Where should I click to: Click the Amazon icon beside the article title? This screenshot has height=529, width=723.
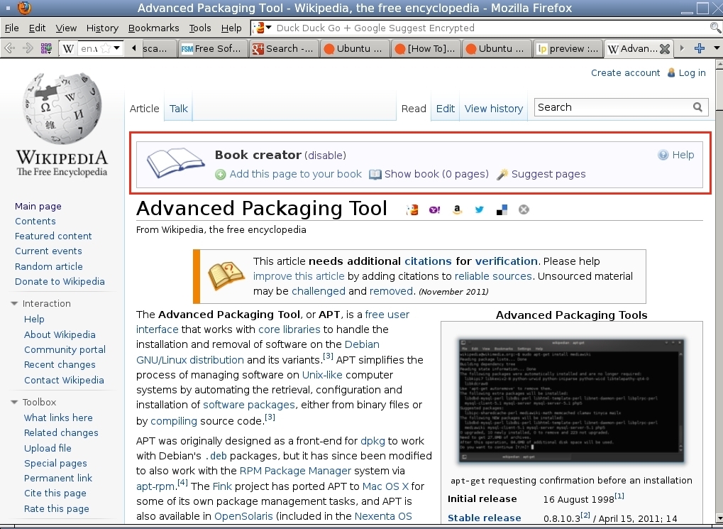click(457, 210)
